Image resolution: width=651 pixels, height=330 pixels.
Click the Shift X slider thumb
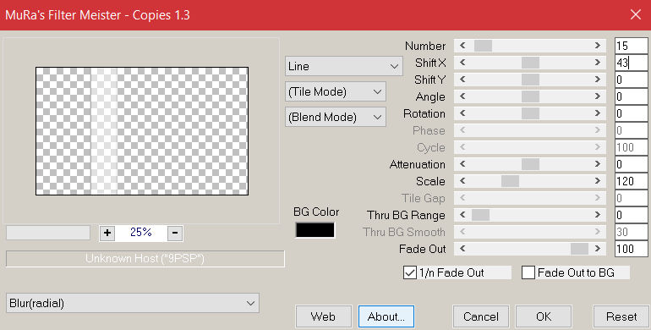click(530, 63)
